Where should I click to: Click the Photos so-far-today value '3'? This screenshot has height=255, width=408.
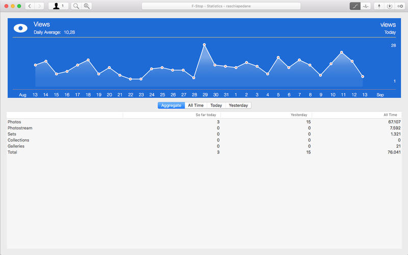(x=218, y=122)
